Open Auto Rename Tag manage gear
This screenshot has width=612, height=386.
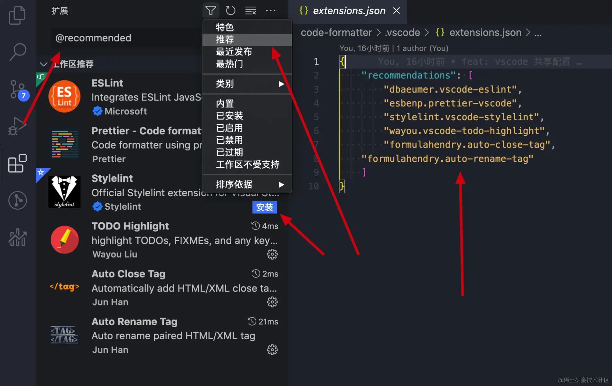[x=272, y=350]
